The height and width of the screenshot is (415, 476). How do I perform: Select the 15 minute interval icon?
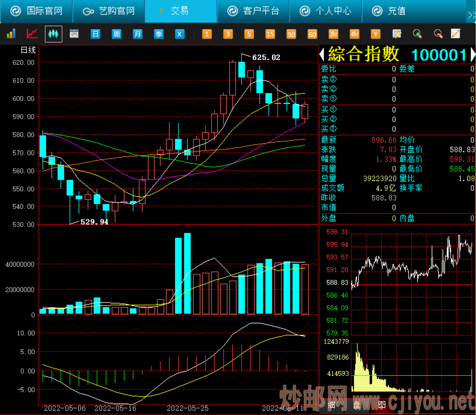pos(270,34)
